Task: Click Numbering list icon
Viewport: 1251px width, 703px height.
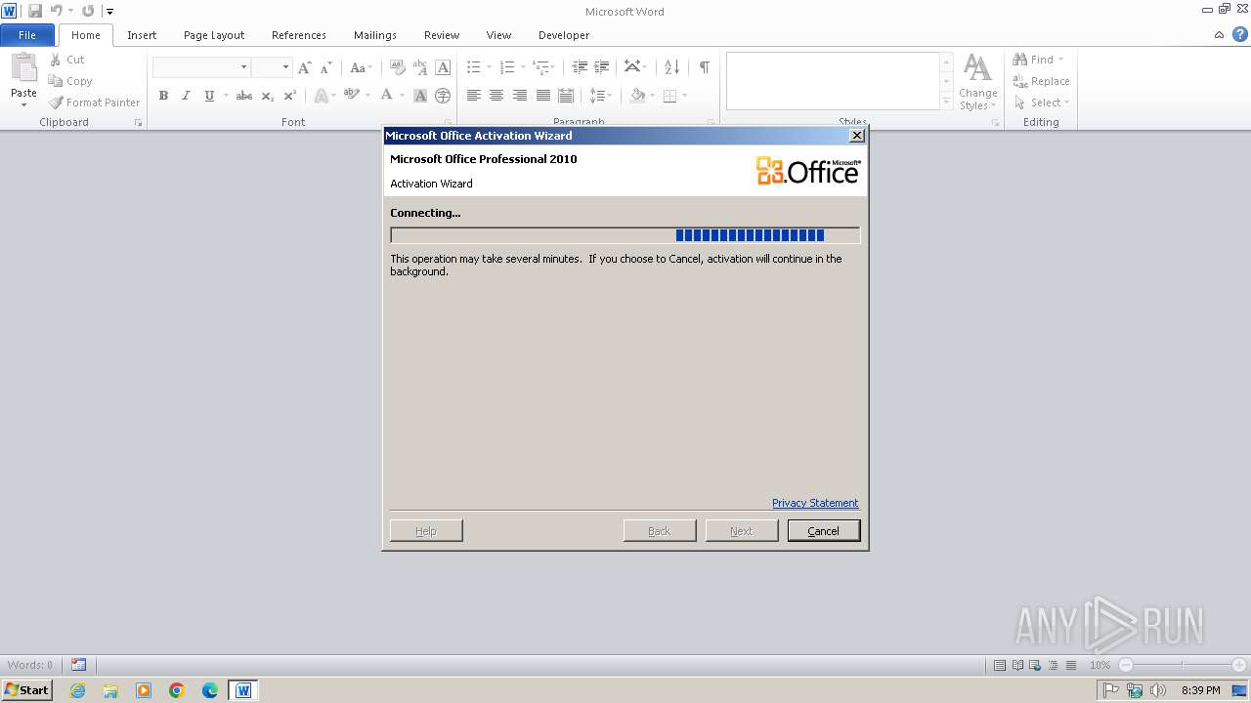Action: tap(506, 67)
